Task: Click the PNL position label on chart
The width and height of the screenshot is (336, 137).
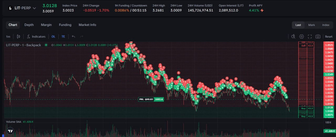Action: pyautogui.click(x=146, y=99)
